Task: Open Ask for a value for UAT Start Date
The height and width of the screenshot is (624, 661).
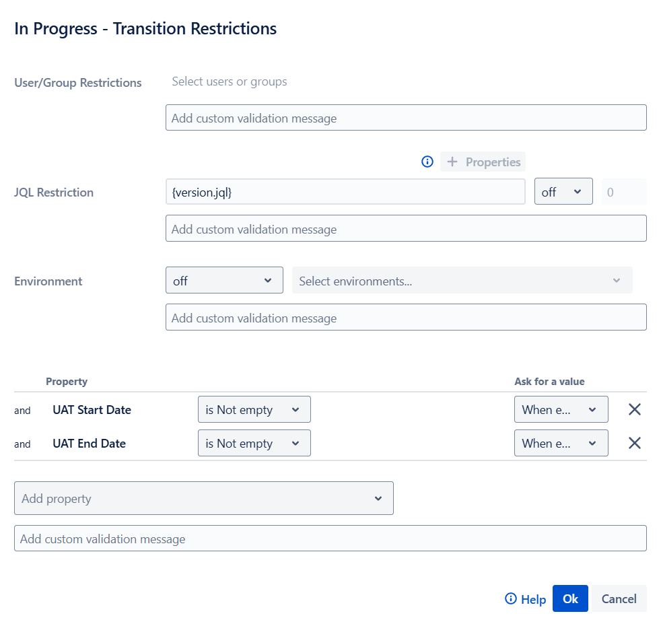Action: click(x=561, y=409)
